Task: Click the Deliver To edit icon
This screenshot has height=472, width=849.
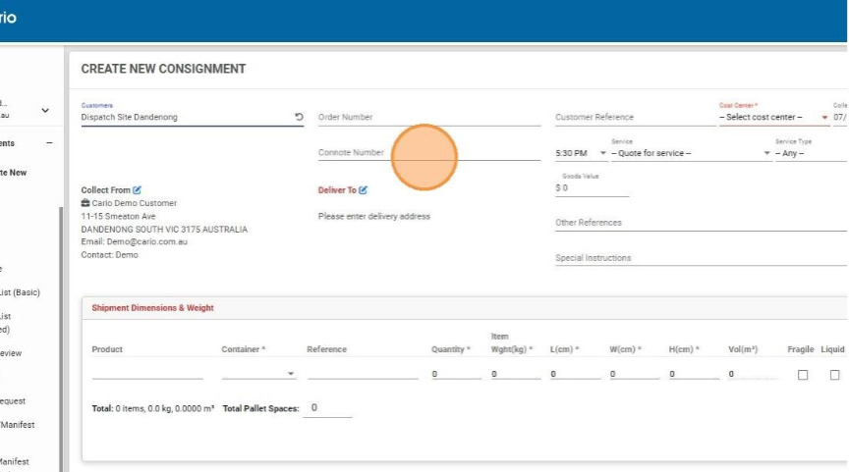Action: [364, 189]
